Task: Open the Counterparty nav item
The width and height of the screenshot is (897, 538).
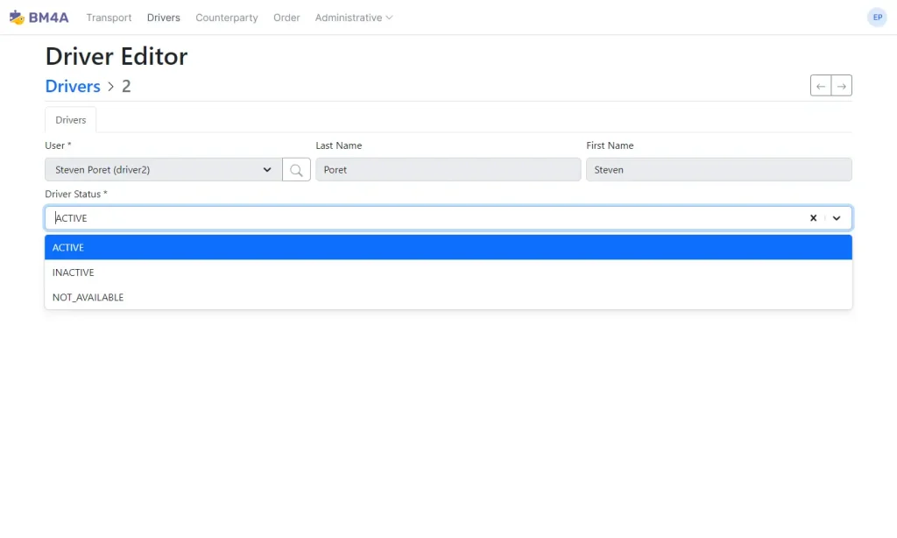Action: (x=227, y=18)
